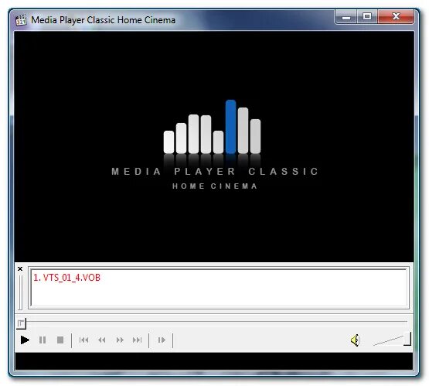Viewport: 429px width, 386px height.
Task: Open the Media Player Classic title bar icon menu
Action: [21, 20]
